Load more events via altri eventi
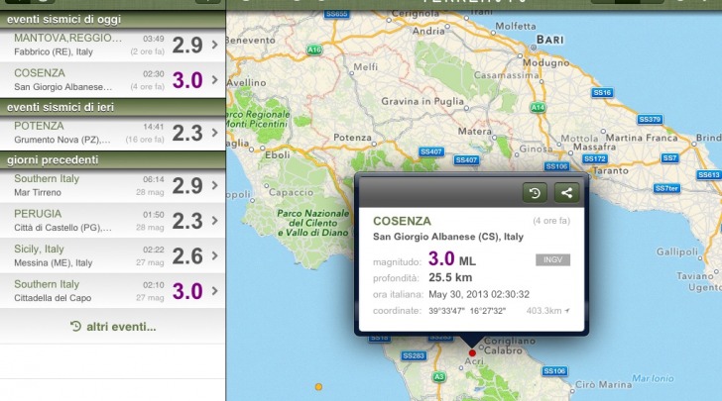Image resolution: width=722 pixels, height=401 pixels. click(113, 327)
